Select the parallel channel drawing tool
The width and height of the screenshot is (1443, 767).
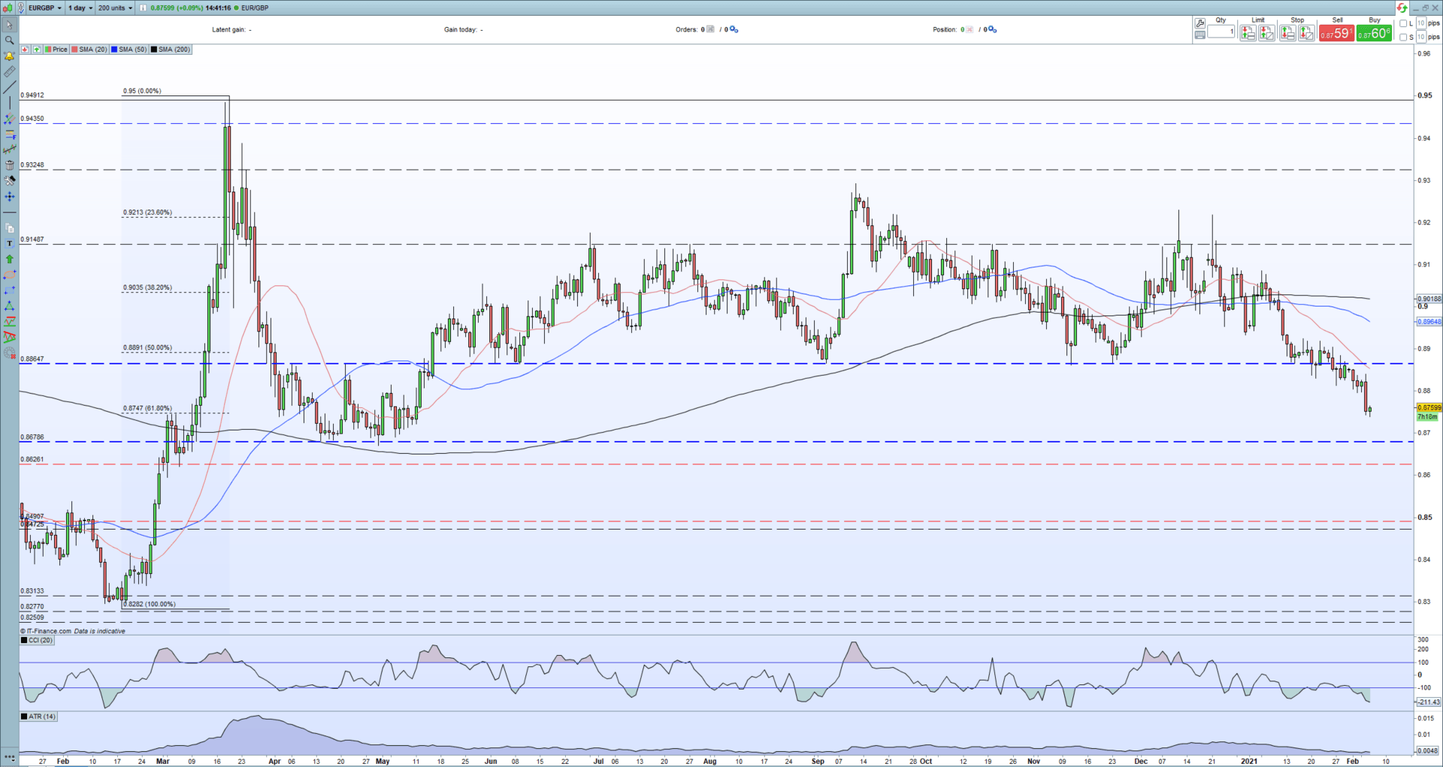pyautogui.click(x=9, y=119)
